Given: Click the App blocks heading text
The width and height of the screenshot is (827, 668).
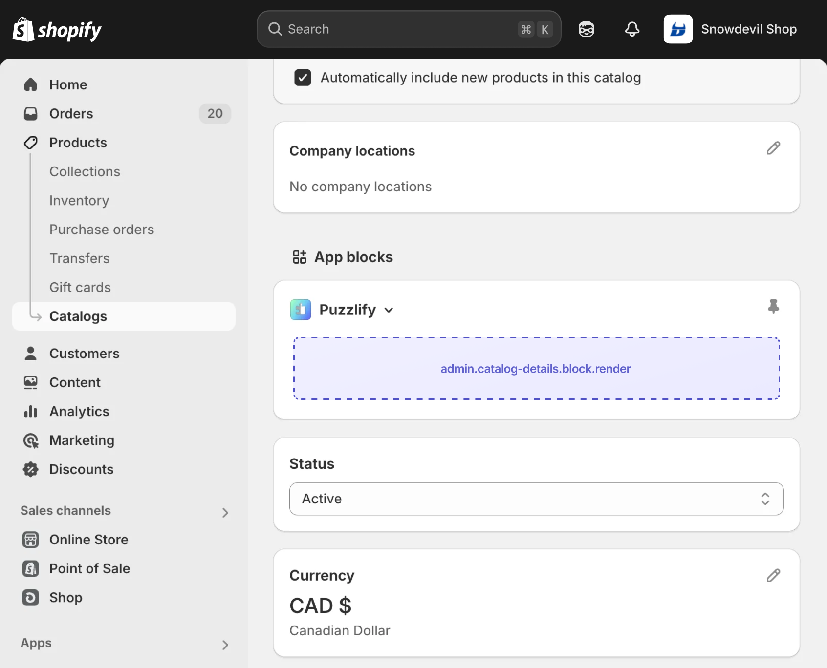Looking at the screenshot, I should pos(353,257).
